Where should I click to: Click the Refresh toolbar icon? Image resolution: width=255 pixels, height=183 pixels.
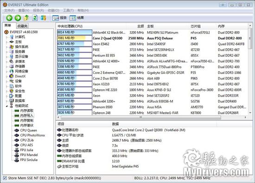tap(35, 18)
